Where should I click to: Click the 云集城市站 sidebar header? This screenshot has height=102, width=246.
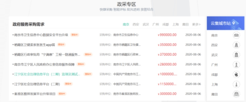(225, 23)
